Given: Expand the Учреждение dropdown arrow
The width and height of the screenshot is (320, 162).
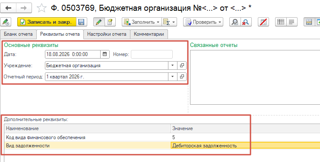Looking at the screenshot, I should [x=172, y=65].
